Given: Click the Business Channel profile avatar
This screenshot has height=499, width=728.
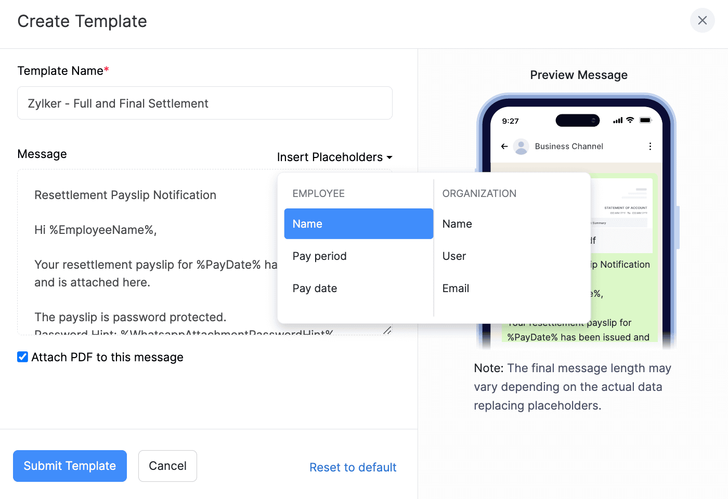Looking at the screenshot, I should click(521, 146).
